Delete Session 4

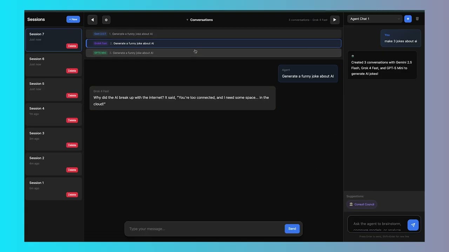tap(72, 120)
